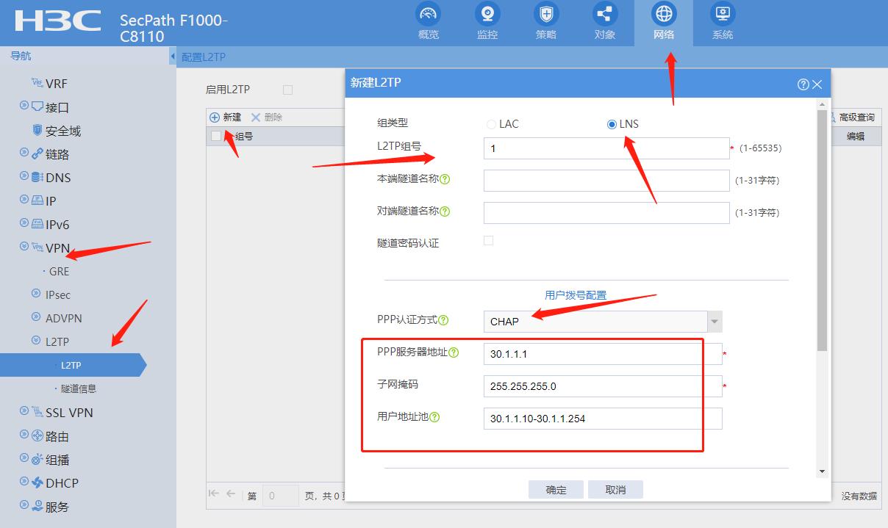Select the 系统 (System) section

tap(722, 22)
